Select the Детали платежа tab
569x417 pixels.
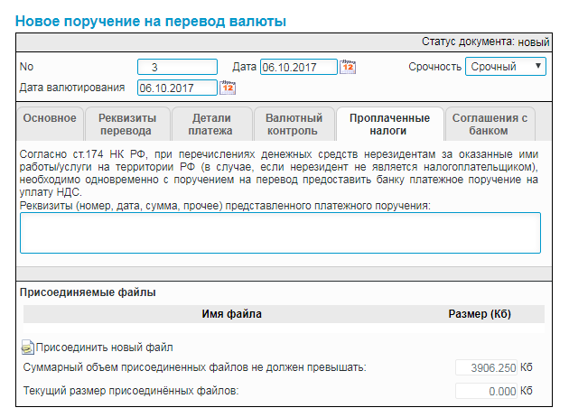(x=210, y=124)
